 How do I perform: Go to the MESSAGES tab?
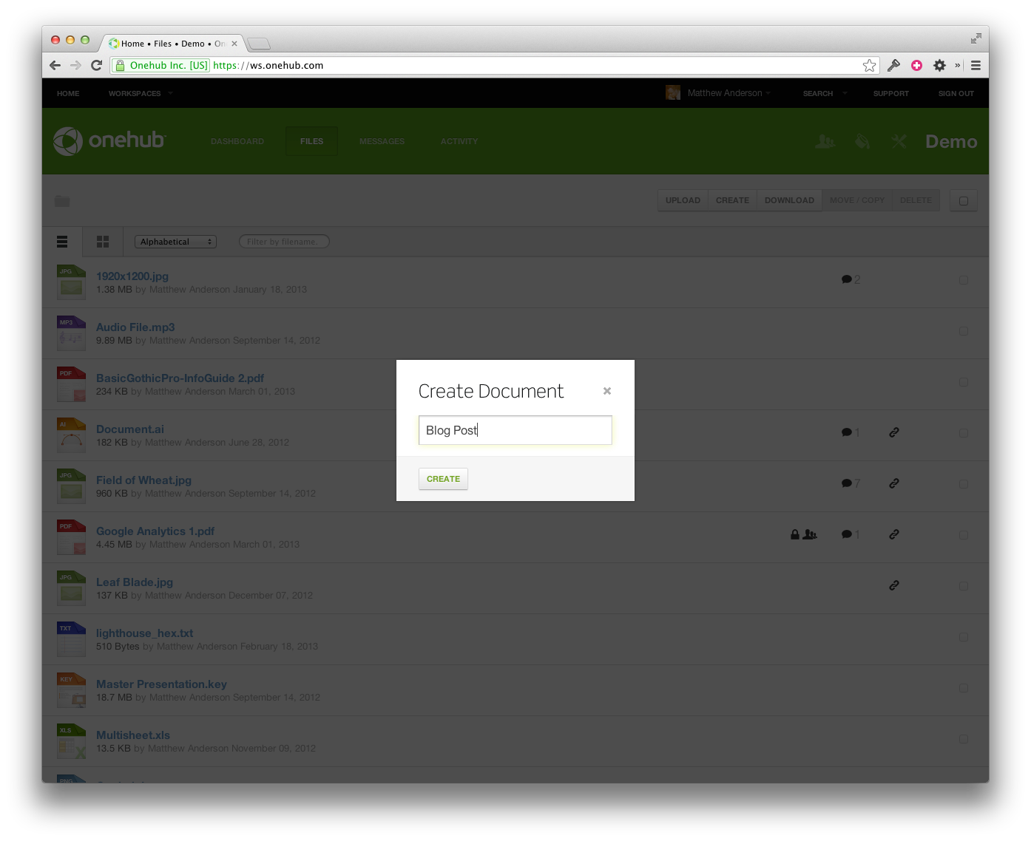[382, 141]
